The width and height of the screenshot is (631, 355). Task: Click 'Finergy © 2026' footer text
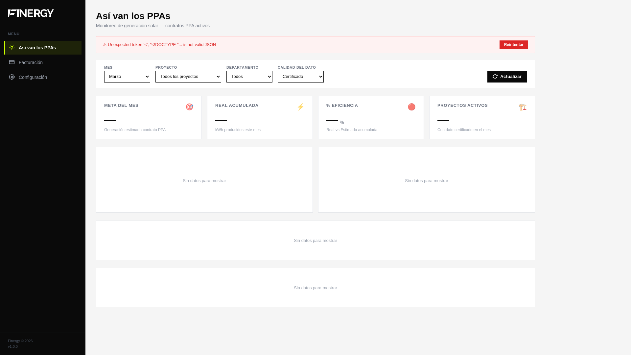(x=20, y=341)
